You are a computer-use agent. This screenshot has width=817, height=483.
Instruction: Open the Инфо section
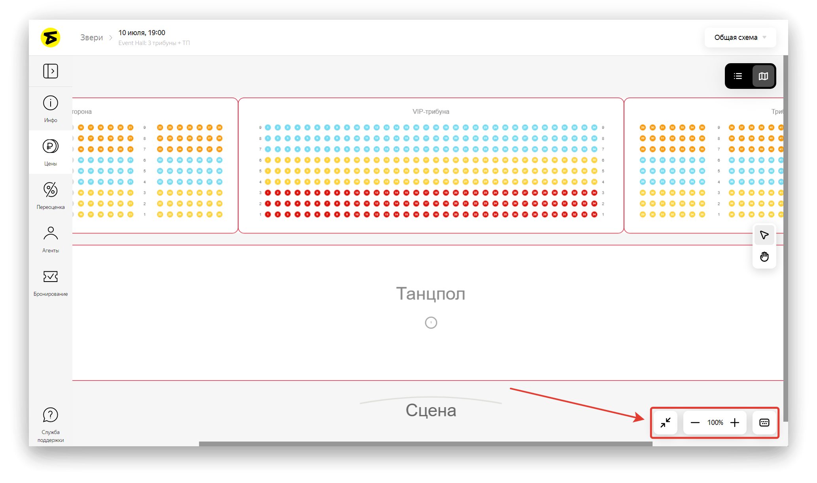pos(51,109)
